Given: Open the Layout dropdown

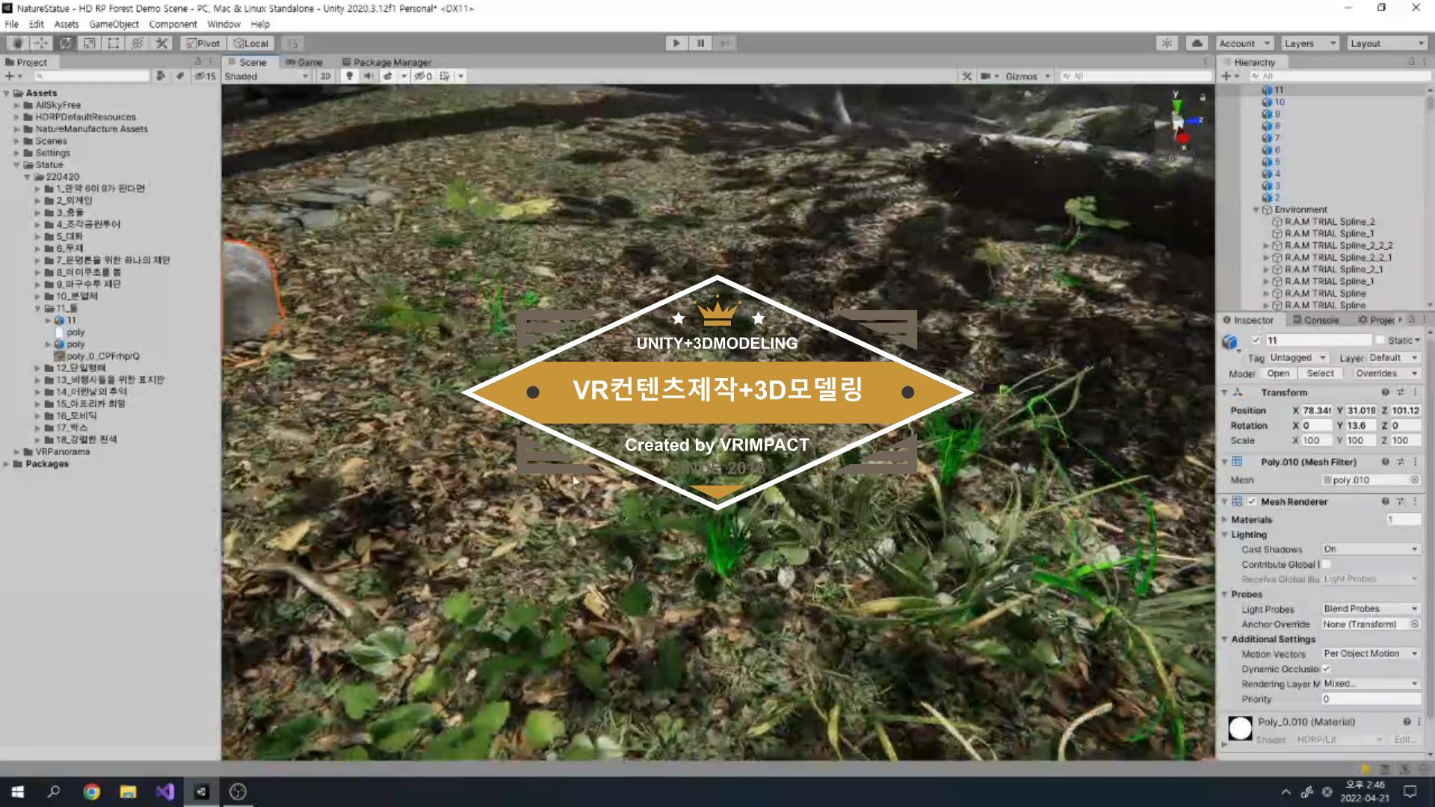Looking at the screenshot, I should (1388, 43).
